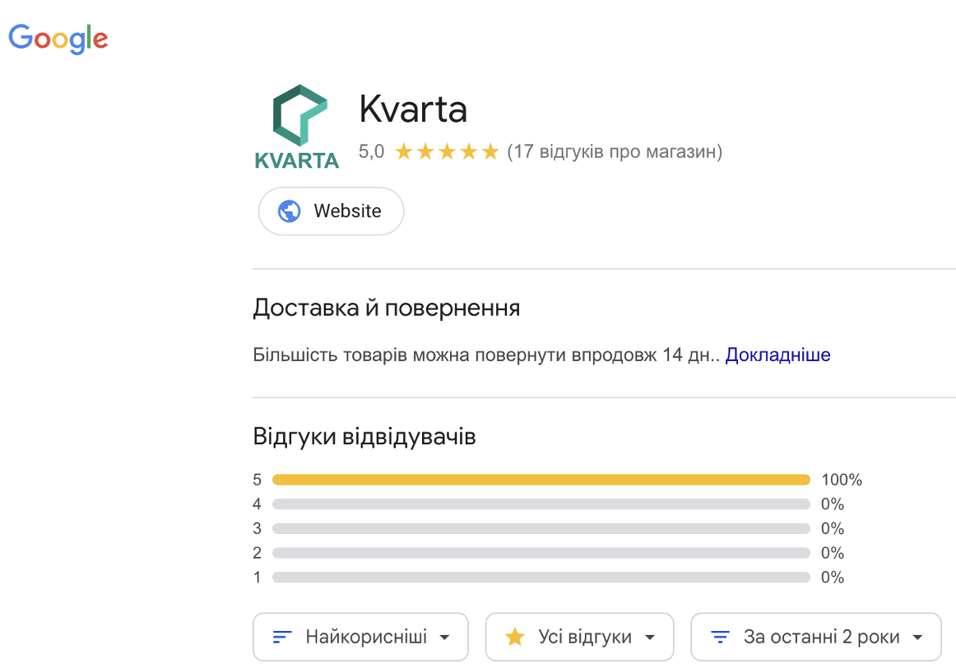
Task: Click the Відгуки відвідувачів heading
Action: click(x=364, y=436)
